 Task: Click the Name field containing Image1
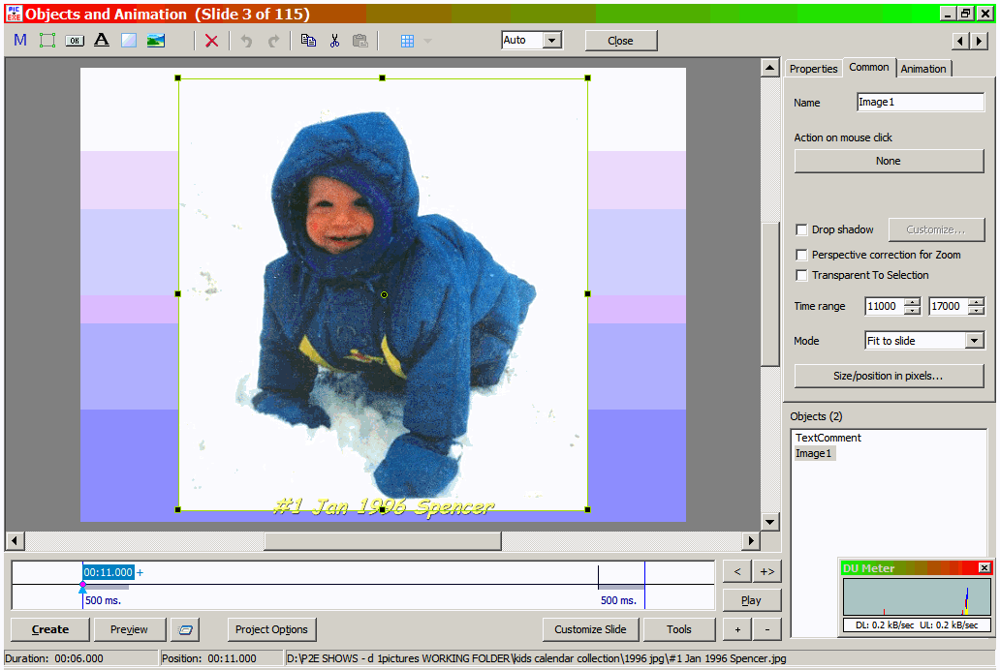coord(921,102)
